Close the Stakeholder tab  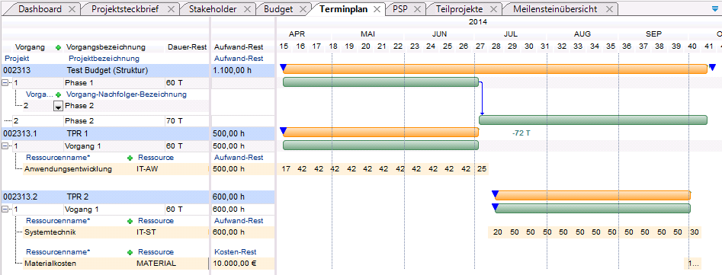point(246,9)
